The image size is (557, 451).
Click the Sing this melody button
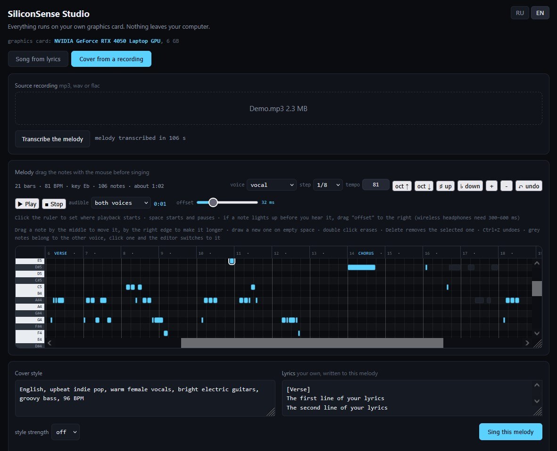tap(510, 432)
